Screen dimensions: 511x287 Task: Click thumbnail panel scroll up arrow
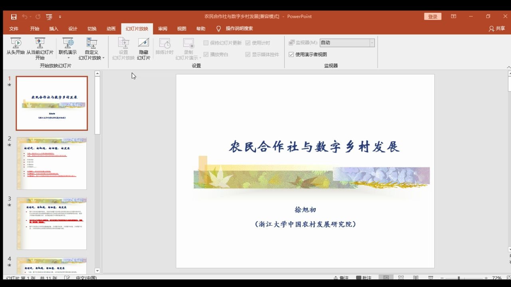[x=97, y=74]
